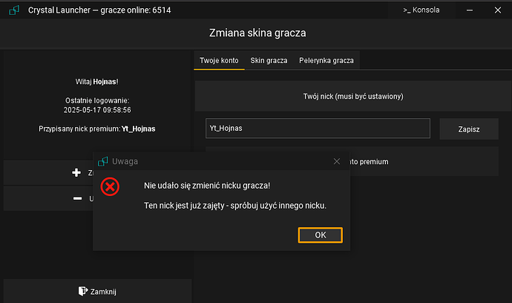
Task: Click the Uwaga dialog logo icon
Action: (x=103, y=161)
